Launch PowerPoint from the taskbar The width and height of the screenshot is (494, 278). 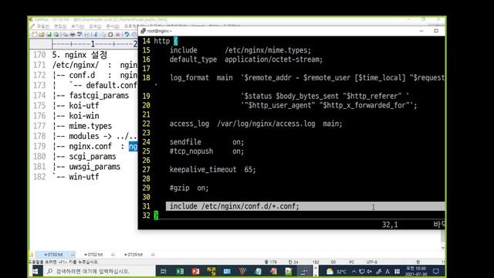pyautogui.click(x=195, y=271)
